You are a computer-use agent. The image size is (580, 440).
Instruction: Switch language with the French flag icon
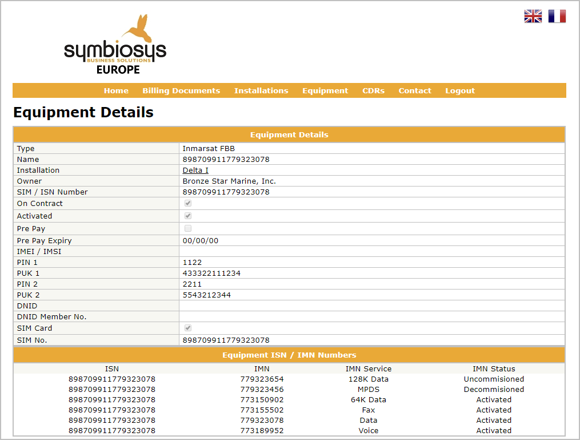click(557, 17)
